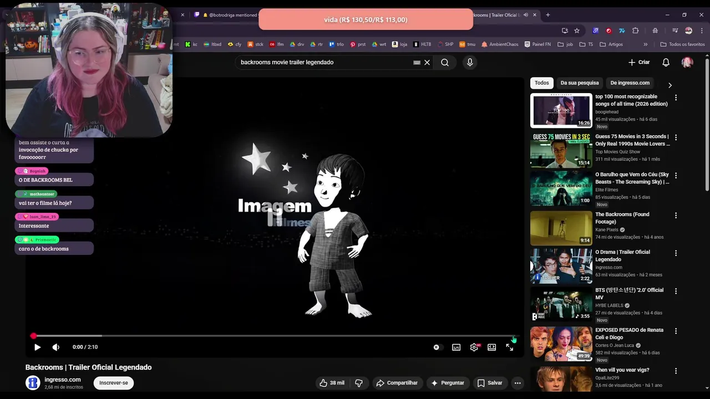Open the YouTube account avatar menu

[687, 63]
